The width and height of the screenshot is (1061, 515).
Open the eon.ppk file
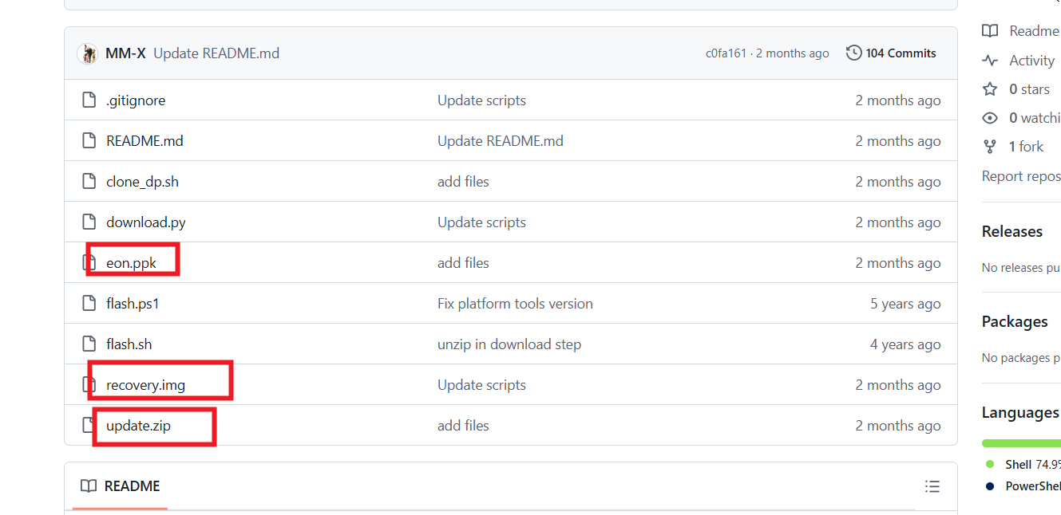[131, 263]
